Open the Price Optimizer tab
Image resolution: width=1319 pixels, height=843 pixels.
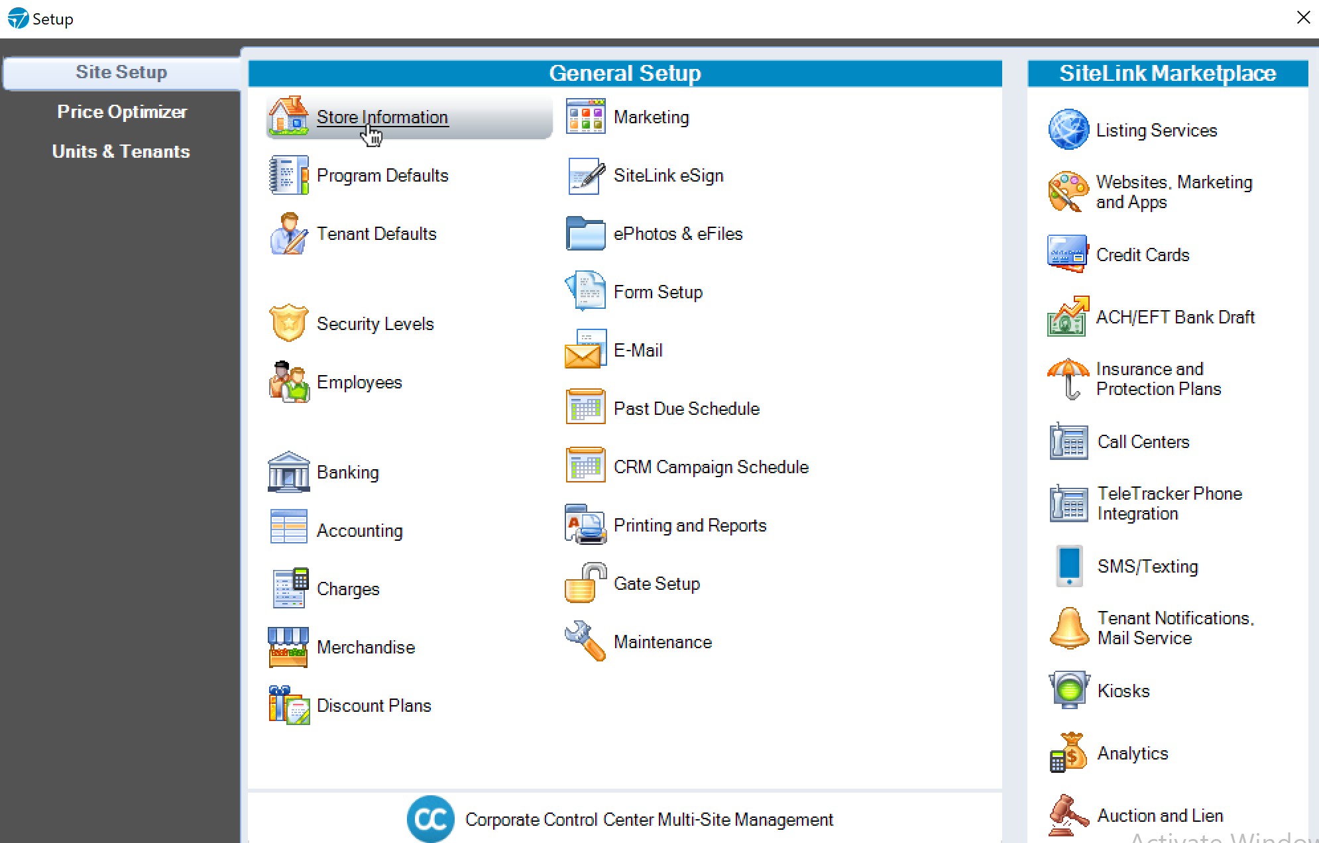[x=121, y=111]
